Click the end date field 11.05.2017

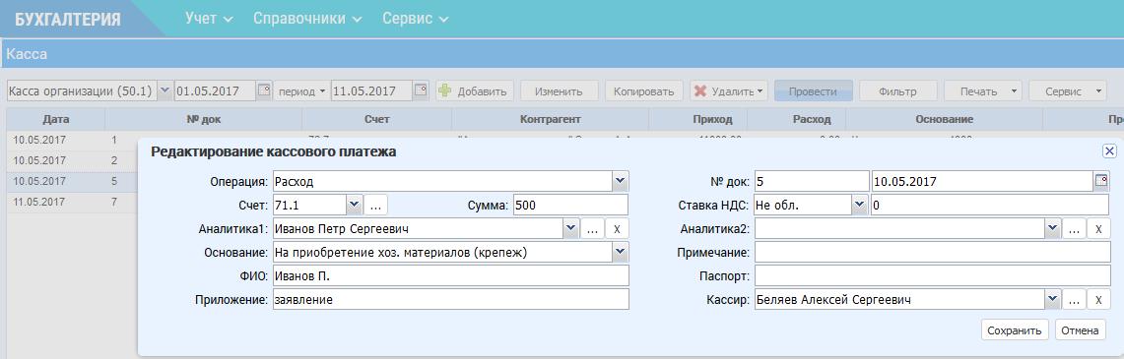coord(372,90)
